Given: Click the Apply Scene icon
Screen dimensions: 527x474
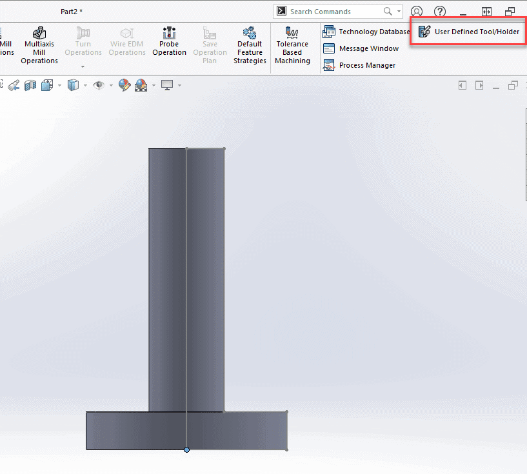Looking at the screenshot, I should tap(141, 85).
